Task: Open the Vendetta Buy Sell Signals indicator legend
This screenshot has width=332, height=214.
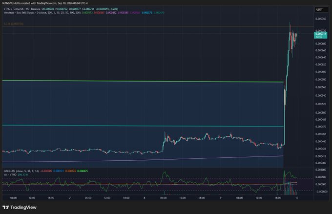Action: point(42,13)
